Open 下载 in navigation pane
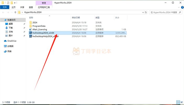This screenshot has width=184, height=105. pos(10,28)
